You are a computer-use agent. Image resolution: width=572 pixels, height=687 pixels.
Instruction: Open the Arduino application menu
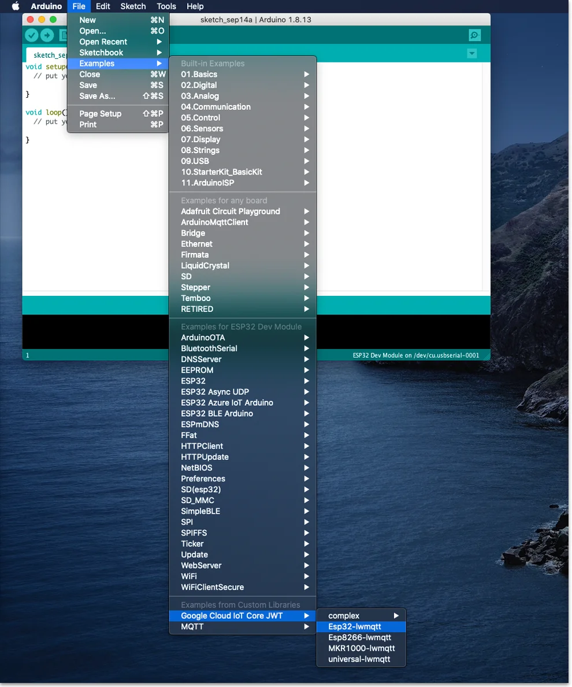[x=46, y=6]
